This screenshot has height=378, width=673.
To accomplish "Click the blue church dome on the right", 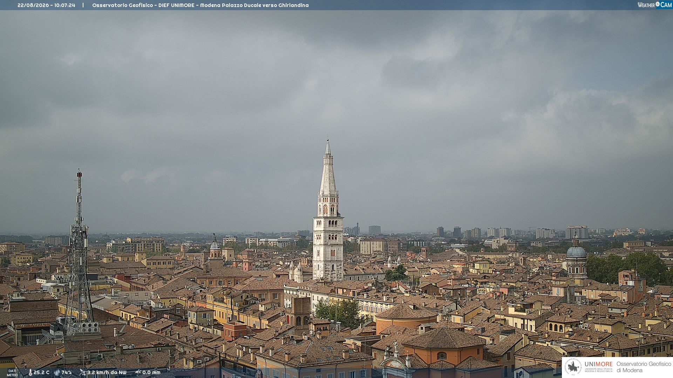I will [x=576, y=252].
